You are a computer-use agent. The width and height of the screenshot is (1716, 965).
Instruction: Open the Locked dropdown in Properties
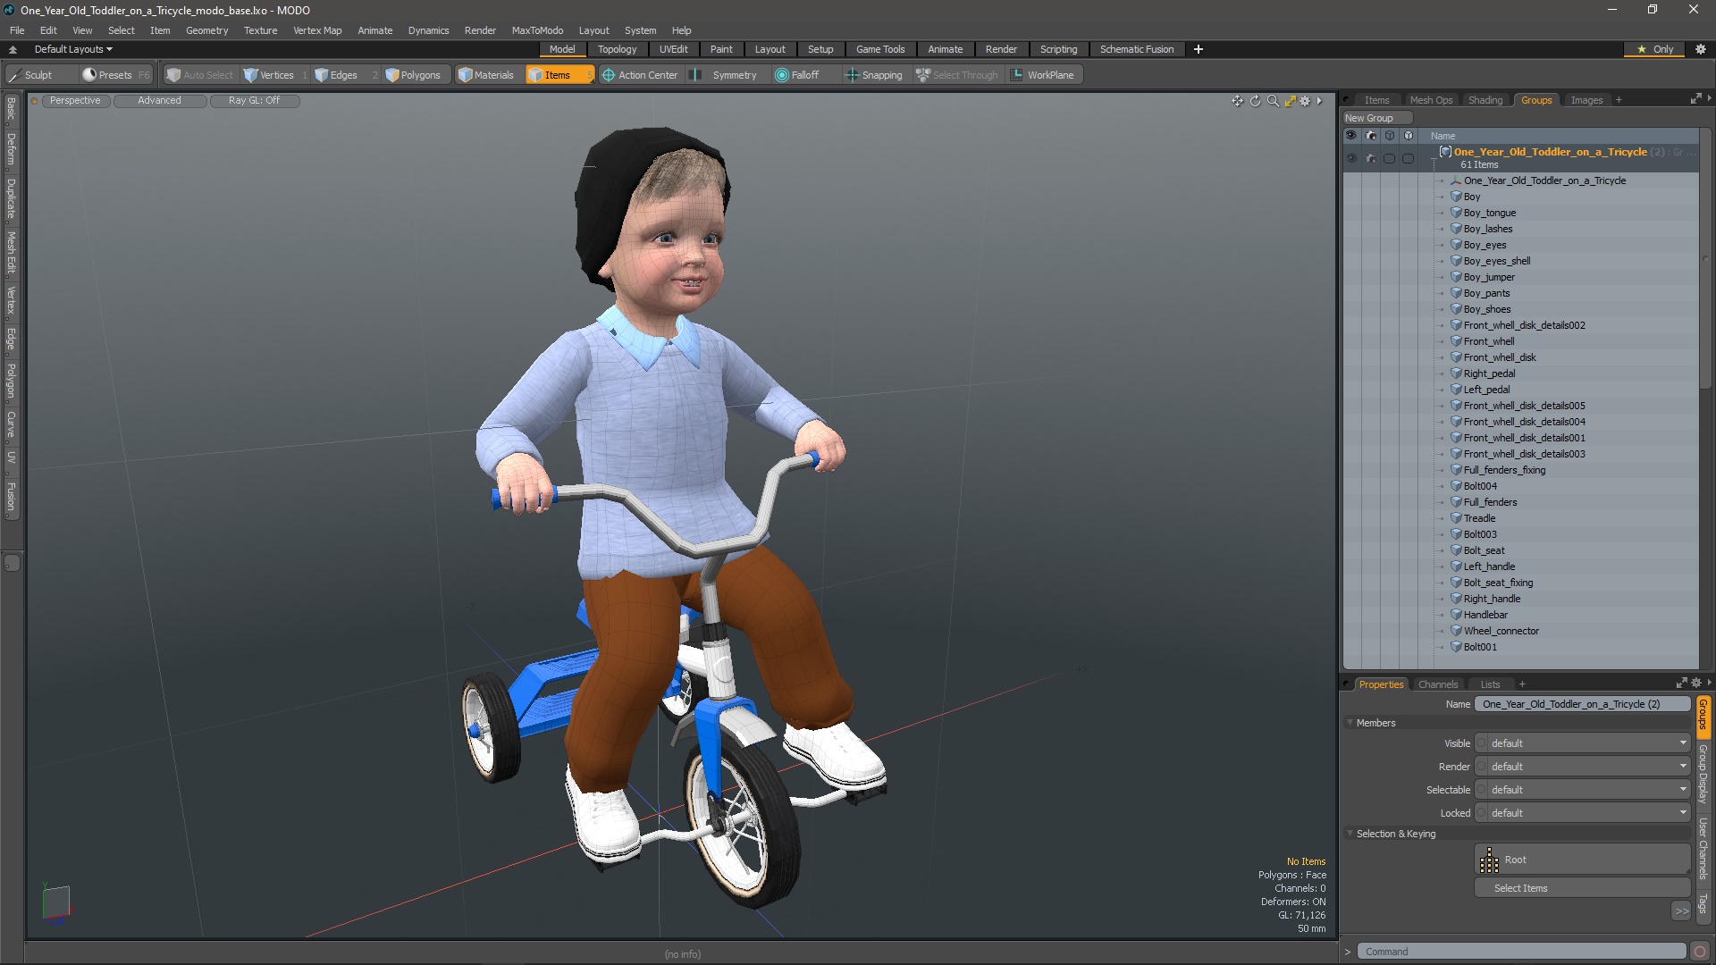[1582, 813]
